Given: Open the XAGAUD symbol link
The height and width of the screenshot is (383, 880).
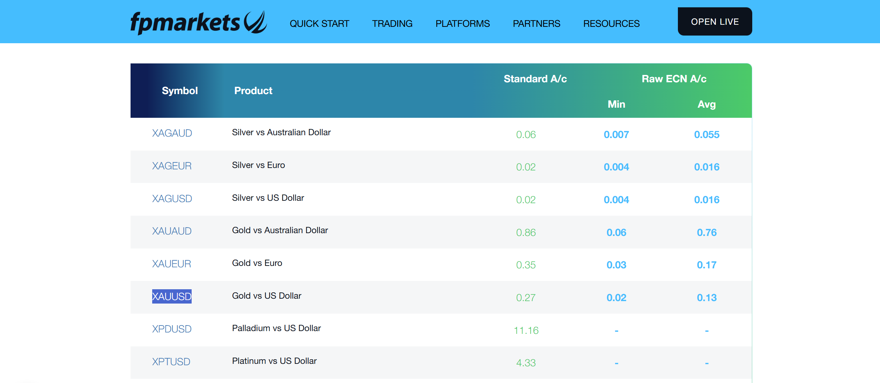Looking at the screenshot, I should [x=172, y=133].
